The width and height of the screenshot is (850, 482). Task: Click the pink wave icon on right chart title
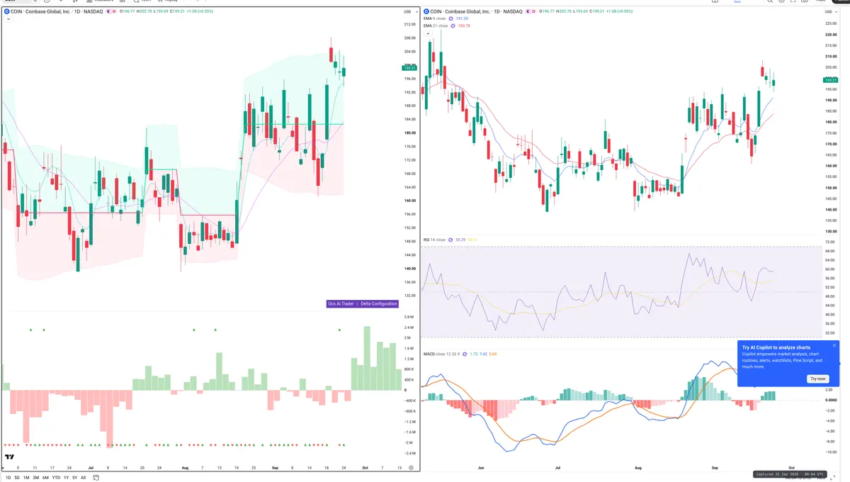pos(534,11)
